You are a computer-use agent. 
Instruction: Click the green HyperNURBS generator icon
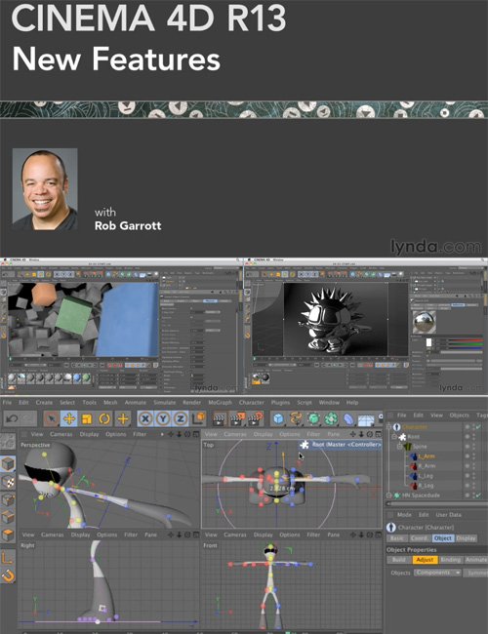point(313,418)
